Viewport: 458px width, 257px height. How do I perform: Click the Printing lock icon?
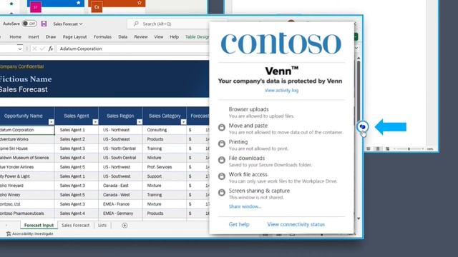(x=222, y=143)
